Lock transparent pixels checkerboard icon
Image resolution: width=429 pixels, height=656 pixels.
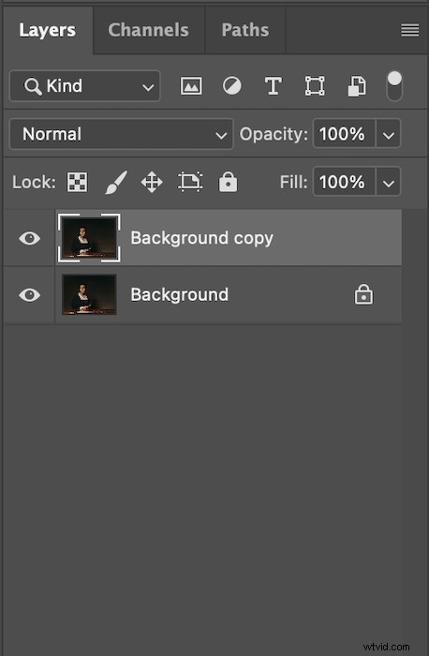78,182
